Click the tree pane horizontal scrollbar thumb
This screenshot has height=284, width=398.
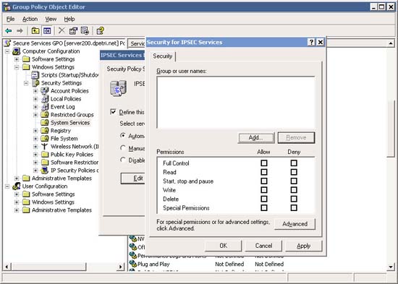(49, 267)
